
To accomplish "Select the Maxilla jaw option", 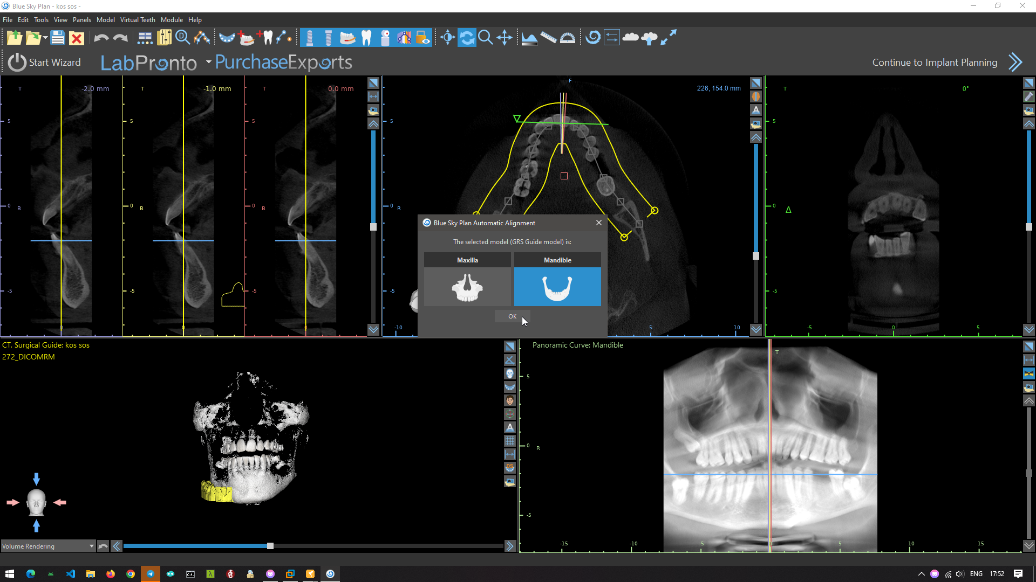I will point(467,287).
